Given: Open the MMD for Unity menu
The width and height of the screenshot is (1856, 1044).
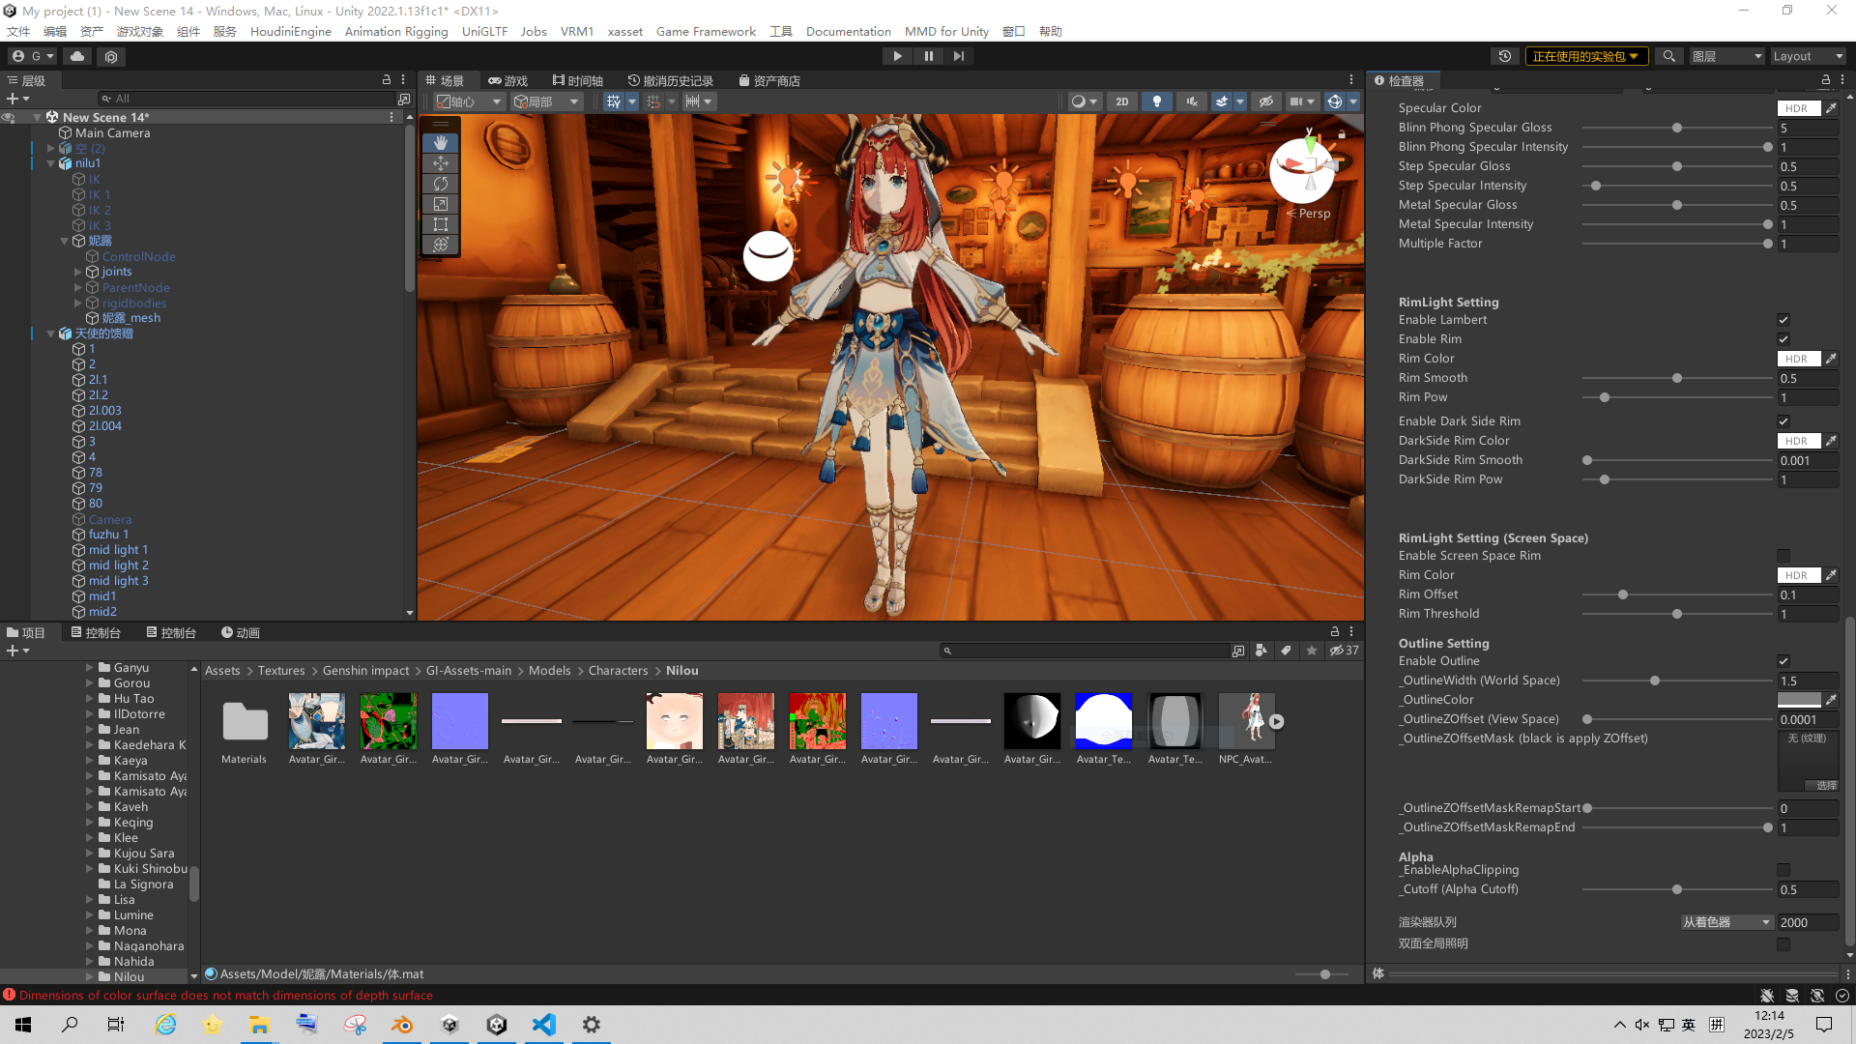Looking at the screenshot, I should click(x=946, y=31).
